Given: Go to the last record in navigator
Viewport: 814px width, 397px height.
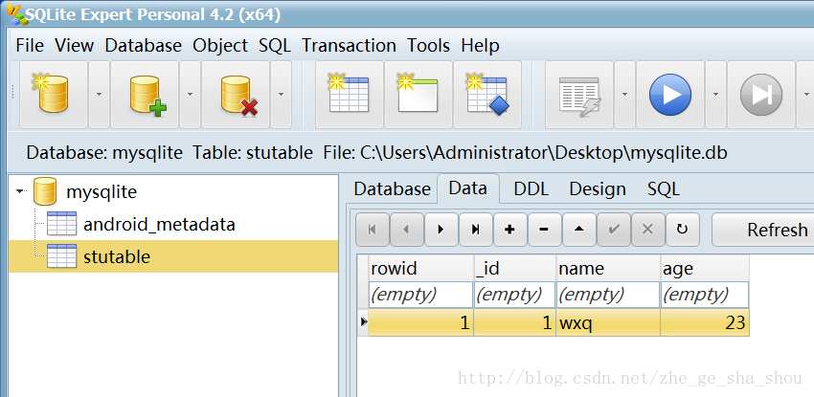Looking at the screenshot, I should pyautogui.click(x=475, y=229).
